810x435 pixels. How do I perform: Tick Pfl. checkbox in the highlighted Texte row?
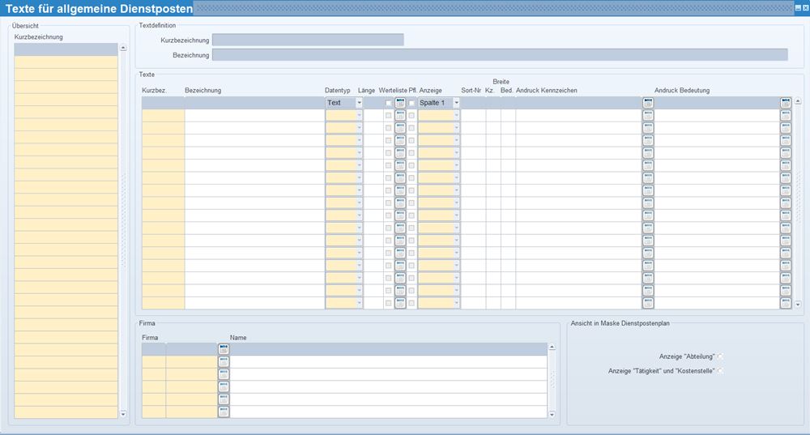pos(411,104)
